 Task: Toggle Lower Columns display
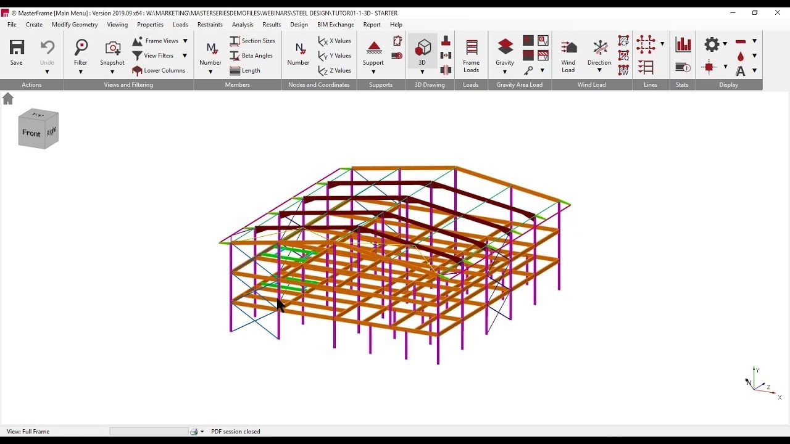[159, 70]
